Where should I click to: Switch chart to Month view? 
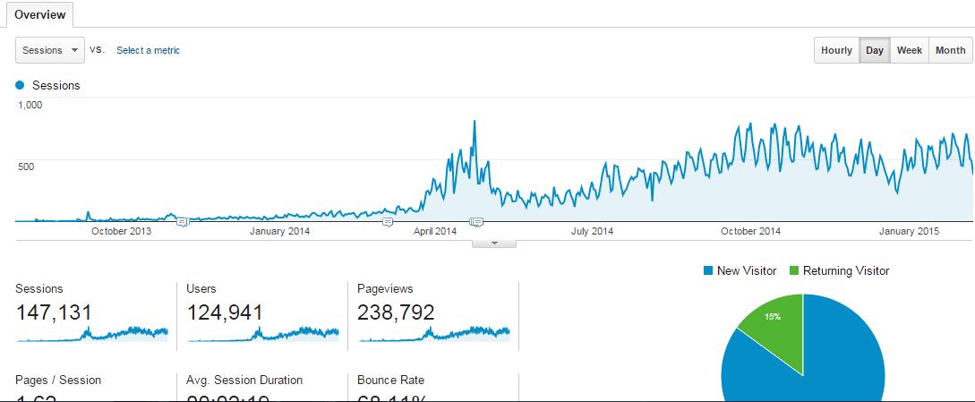point(950,50)
